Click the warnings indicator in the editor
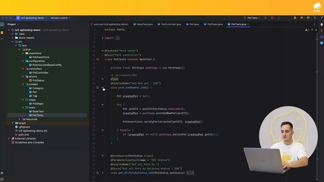Image resolution: width=324 pixels, height=182 pixels. click(x=307, y=30)
